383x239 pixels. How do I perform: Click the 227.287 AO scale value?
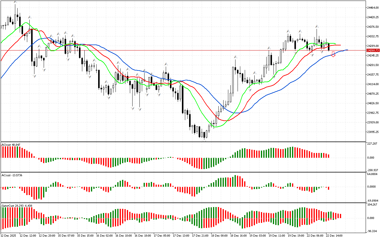(373, 144)
